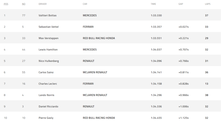The width and height of the screenshot is (221, 123).
Task: Select Max Verstappen driver entry
Action: tap(49, 38)
